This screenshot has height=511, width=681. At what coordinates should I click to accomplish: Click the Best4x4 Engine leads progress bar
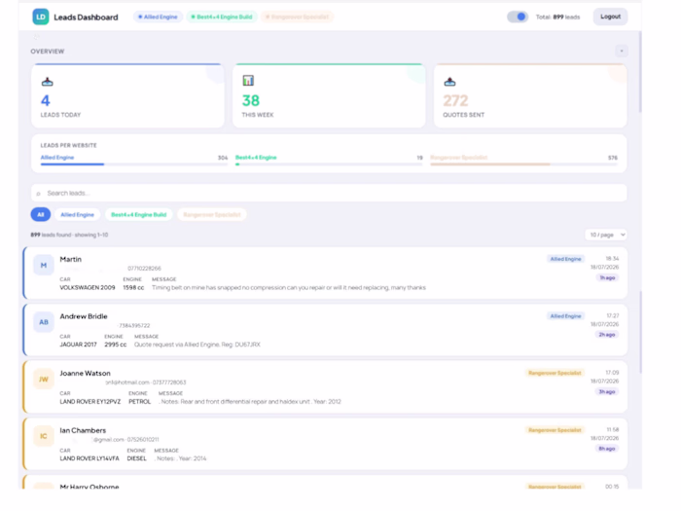coord(329,164)
